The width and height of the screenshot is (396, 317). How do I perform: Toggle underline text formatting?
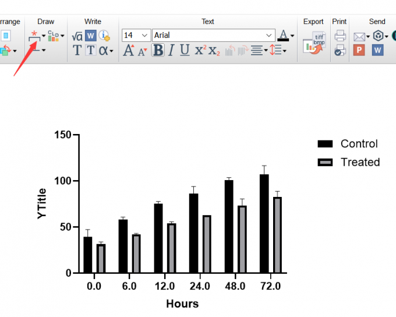[x=185, y=50]
